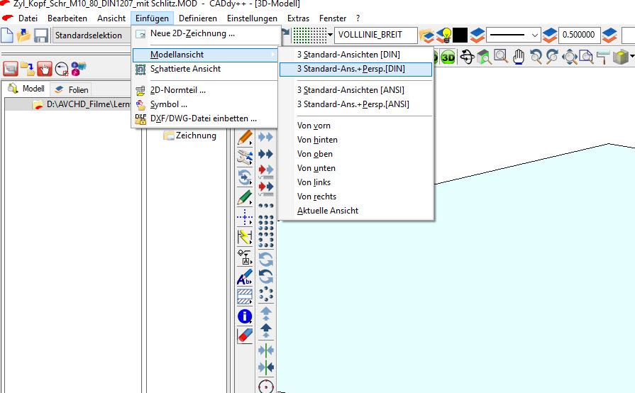Screen dimensions: 635x393
Task: Switch to the Modell tab
Action: (x=26, y=89)
